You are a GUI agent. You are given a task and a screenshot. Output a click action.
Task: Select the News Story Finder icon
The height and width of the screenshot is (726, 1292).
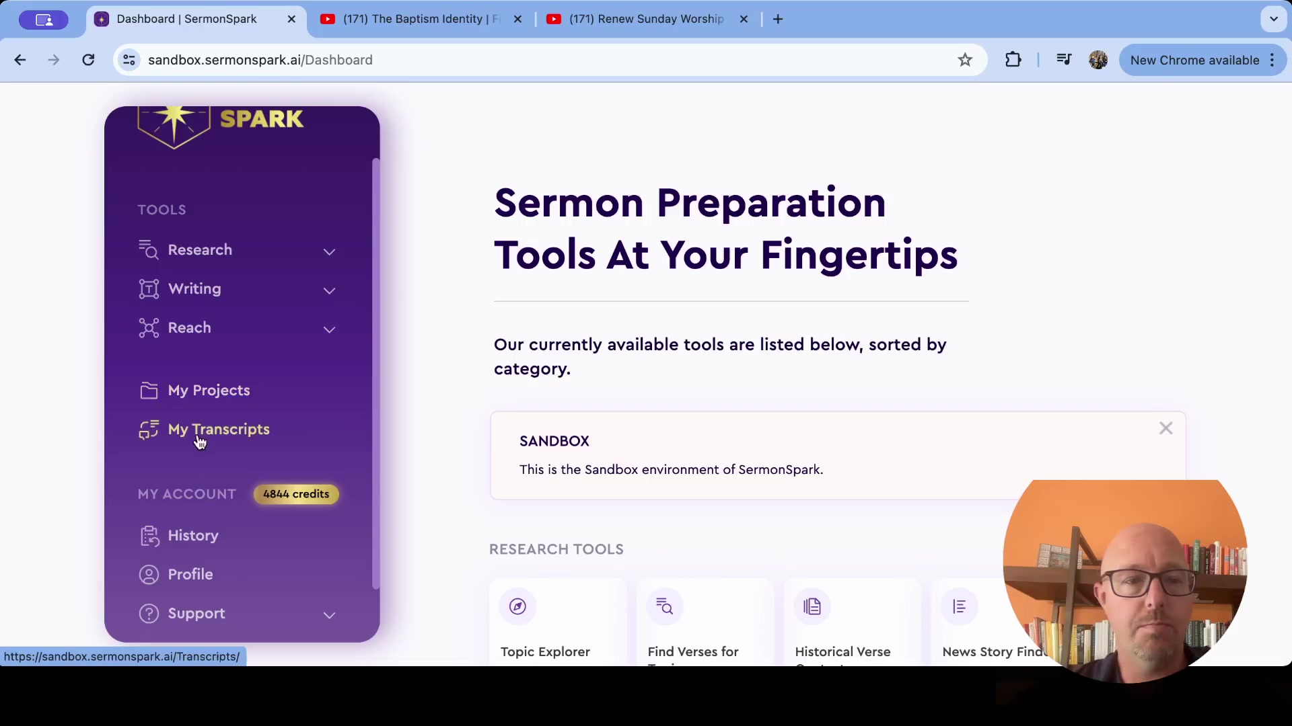[960, 606]
